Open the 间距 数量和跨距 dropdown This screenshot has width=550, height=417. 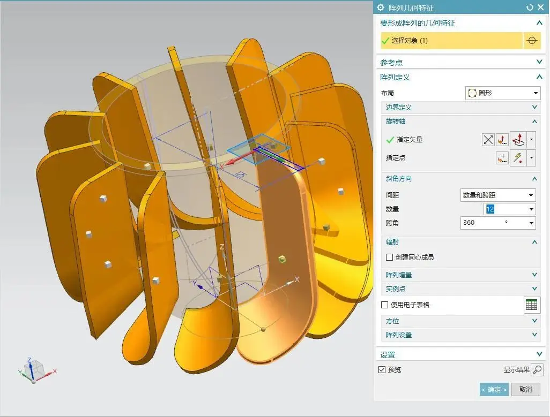[x=498, y=195]
